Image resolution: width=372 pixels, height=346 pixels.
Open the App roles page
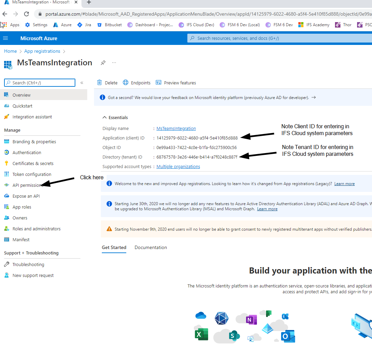22,207
